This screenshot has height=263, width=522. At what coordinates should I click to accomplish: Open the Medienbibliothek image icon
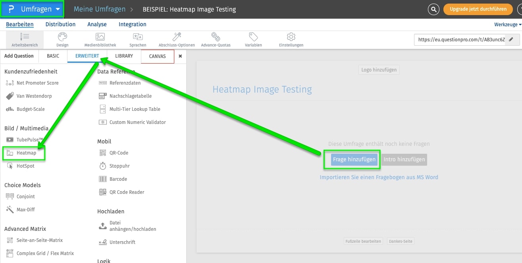point(100,37)
